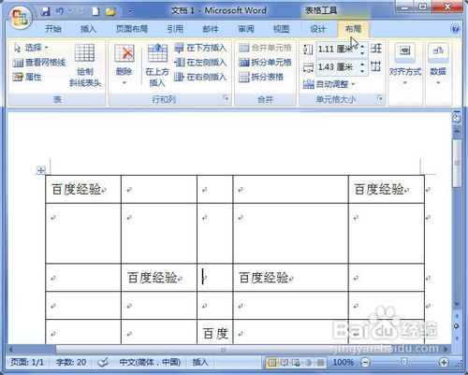The width and height of the screenshot is (468, 375).
Task: Switch to full screen reading view icon
Action: pos(285,363)
